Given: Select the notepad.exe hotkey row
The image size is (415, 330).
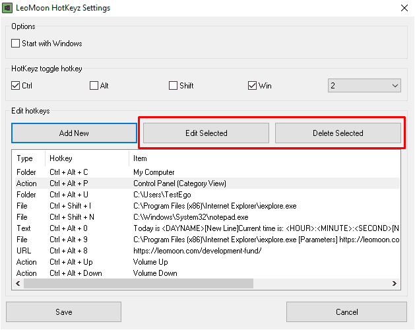Looking at the screenshot, I should pos(207,217).
